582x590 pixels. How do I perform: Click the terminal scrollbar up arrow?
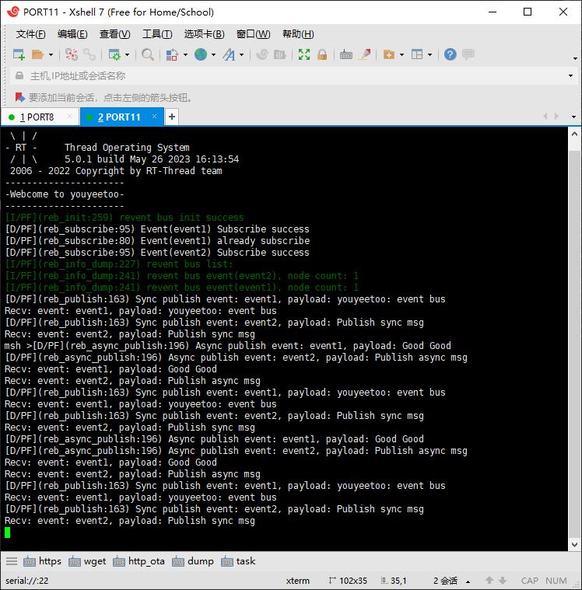pyautogui.click(x=574, y=134)
